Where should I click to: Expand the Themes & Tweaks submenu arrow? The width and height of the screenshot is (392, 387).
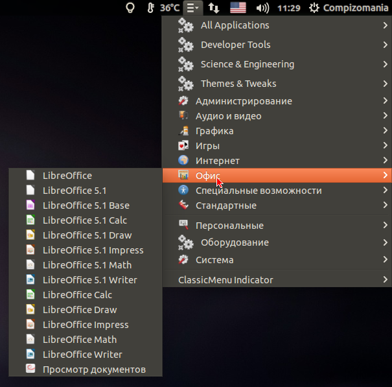click(x=386, y=84)
